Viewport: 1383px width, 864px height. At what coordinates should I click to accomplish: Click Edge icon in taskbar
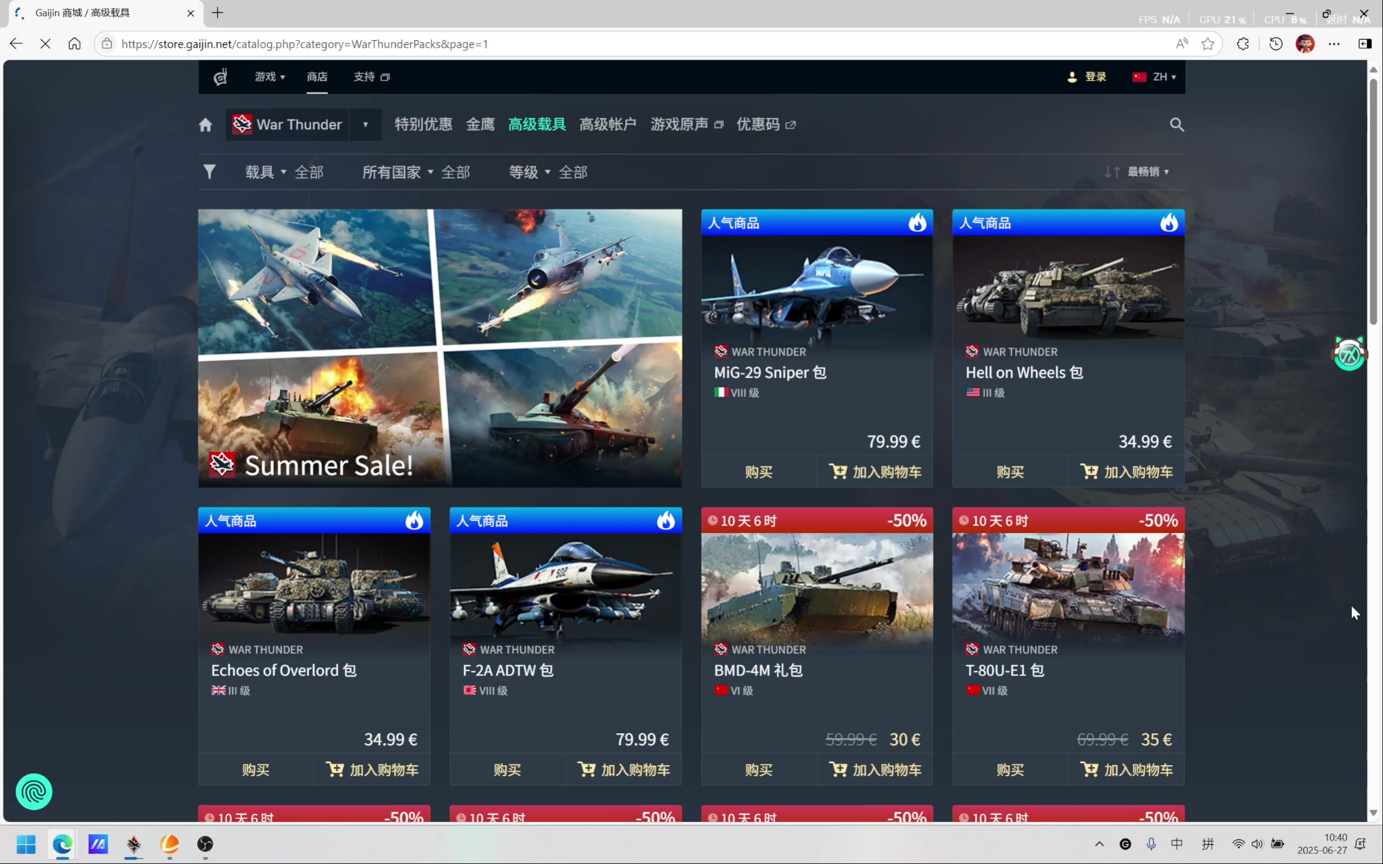[62, 844]
